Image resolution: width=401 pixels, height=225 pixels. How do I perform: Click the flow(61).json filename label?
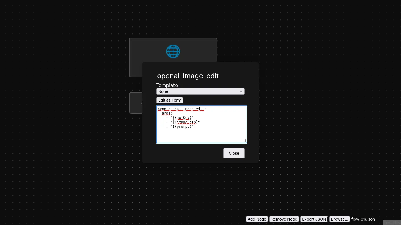[363, 219]
